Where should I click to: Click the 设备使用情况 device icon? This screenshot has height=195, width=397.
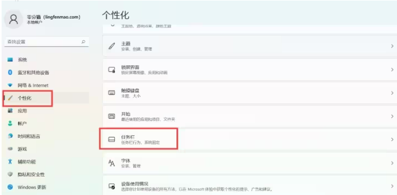click(112, 187)
